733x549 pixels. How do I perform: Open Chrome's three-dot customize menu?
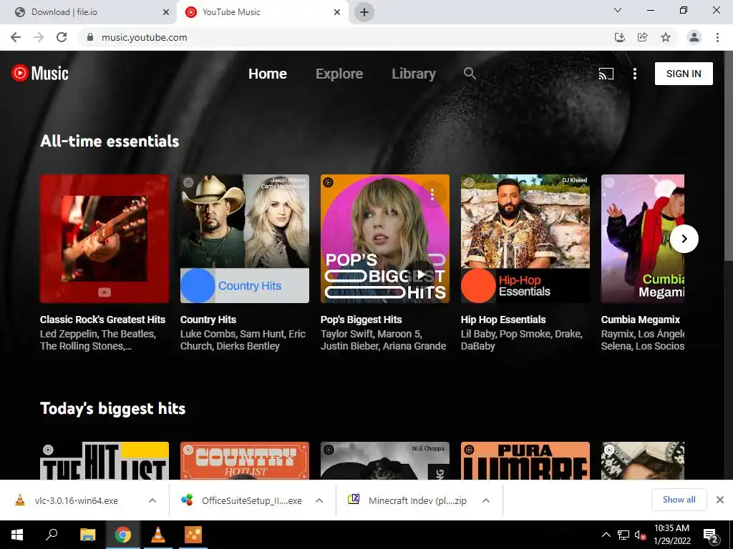click(717, 37)
